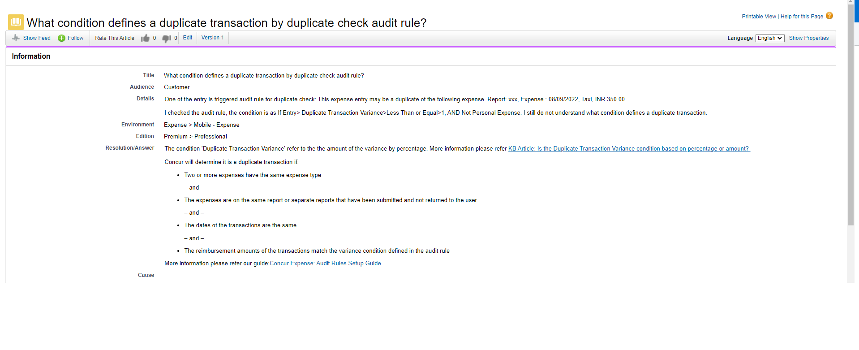Click the 'Concur will determine' sentence
This screenshot has width=859, height=350.
pyautogui.click(x=232, y=162)
